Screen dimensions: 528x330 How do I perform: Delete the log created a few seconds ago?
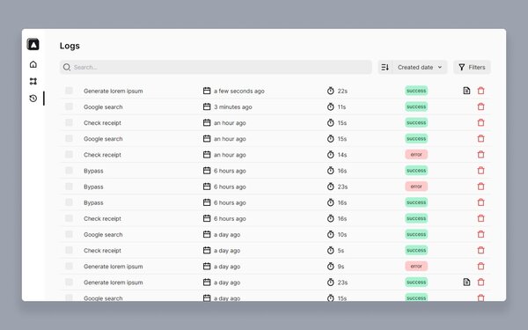click(x=480, y=91)
